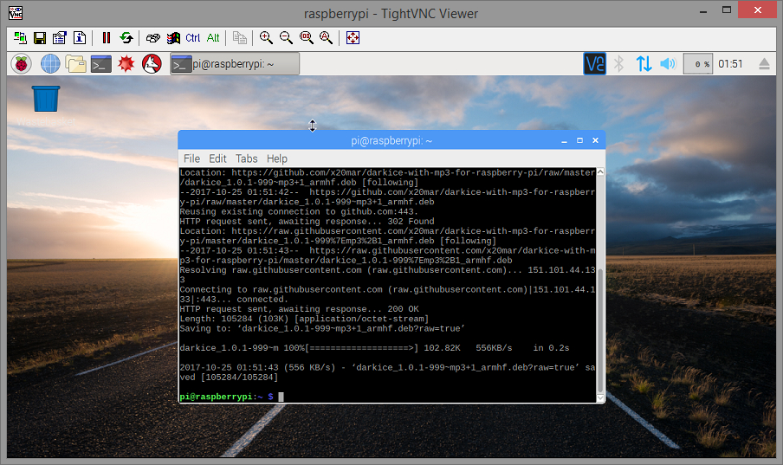Viewport: 783px width, 465px height.
Task: Open the File Manager folders icon
Action: (76, 64)
